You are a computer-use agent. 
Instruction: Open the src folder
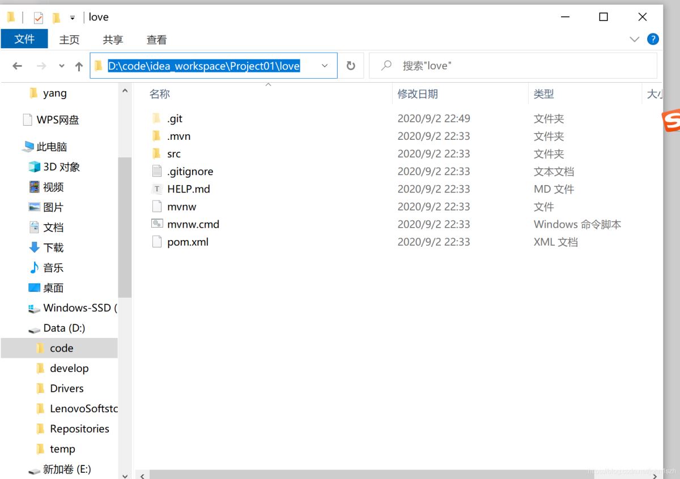pyautogui.click(x=173, y=153)
